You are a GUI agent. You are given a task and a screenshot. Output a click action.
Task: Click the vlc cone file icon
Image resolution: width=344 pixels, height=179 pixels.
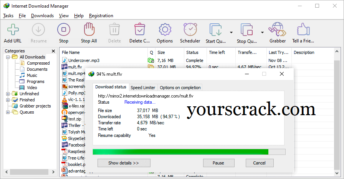click(x=64, y=99)
